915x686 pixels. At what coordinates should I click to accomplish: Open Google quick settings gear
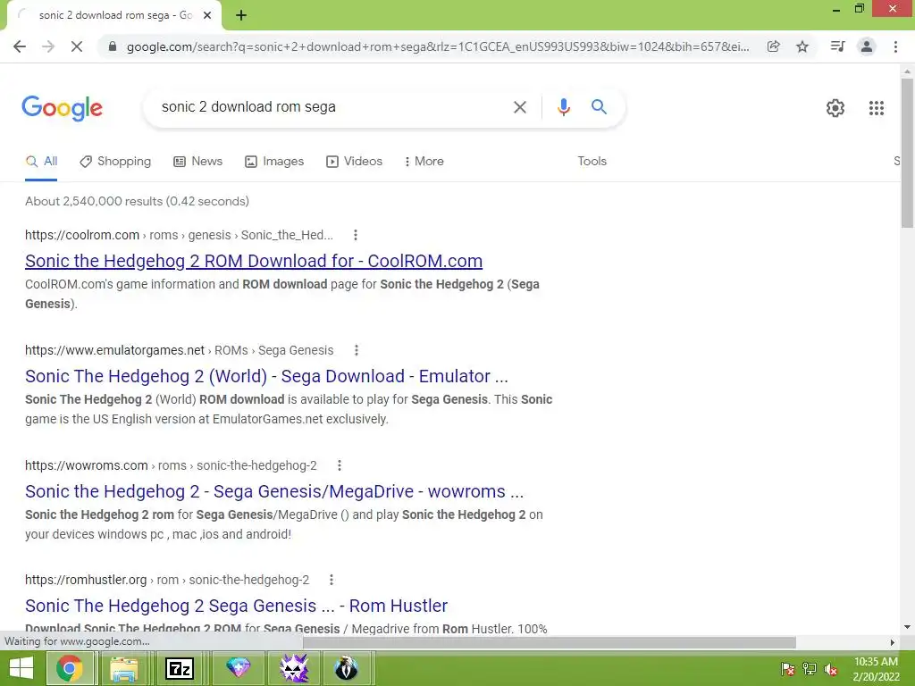click(x=835, y=108)
